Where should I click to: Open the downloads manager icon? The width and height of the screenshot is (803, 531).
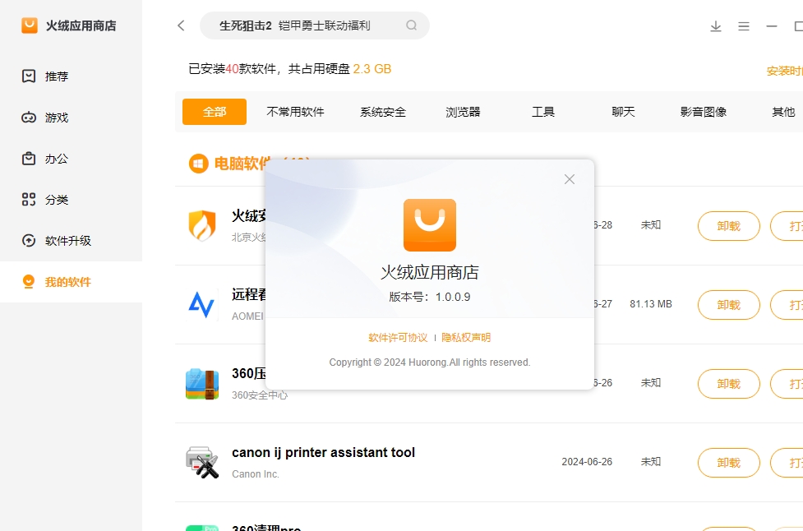pyautogui.click(x=716, y=26)
